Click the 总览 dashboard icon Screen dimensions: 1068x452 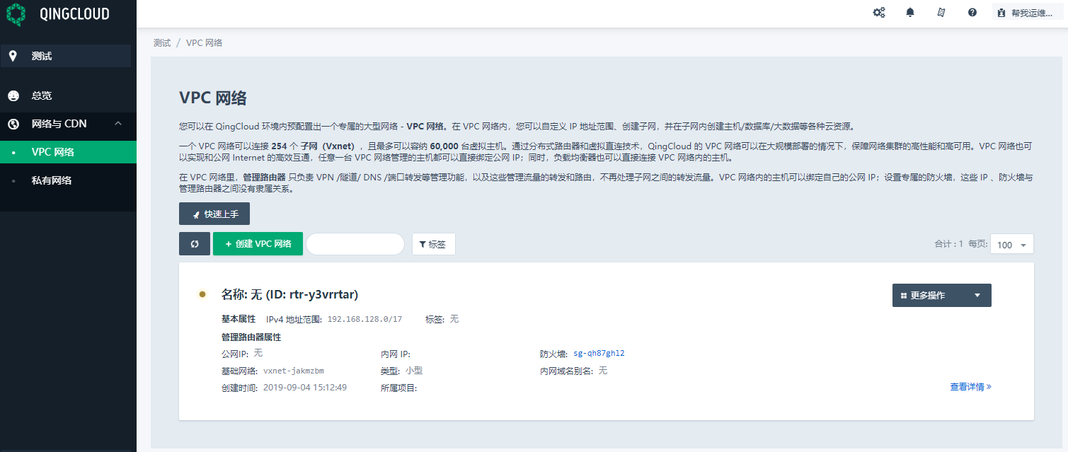tap(13, 95)
